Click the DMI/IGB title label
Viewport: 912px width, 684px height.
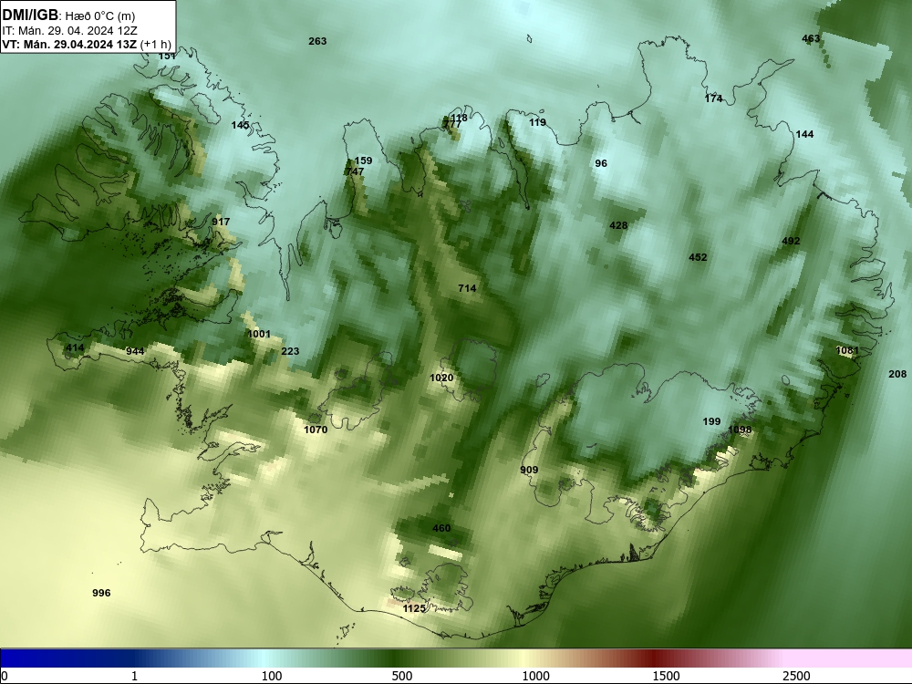[x=30, y=16]
